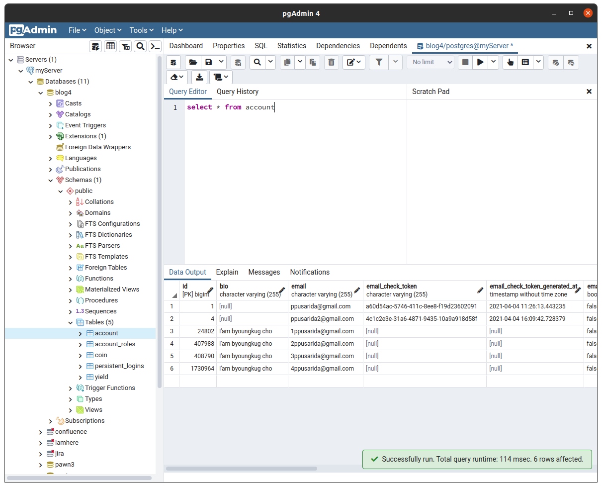
Task: Execute the query with play icon
Action: click(x=480, y=62)
